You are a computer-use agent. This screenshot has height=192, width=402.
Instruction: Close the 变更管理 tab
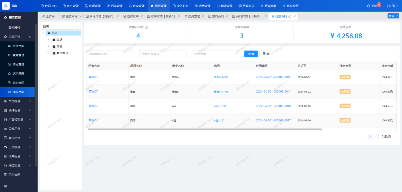pos(203,16)
